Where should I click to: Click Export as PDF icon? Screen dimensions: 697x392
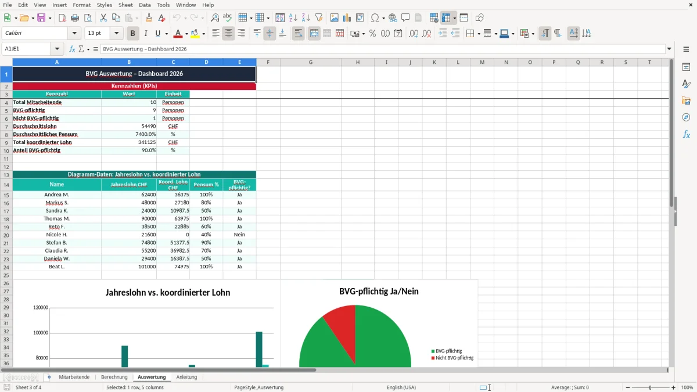tap(62, 18)
